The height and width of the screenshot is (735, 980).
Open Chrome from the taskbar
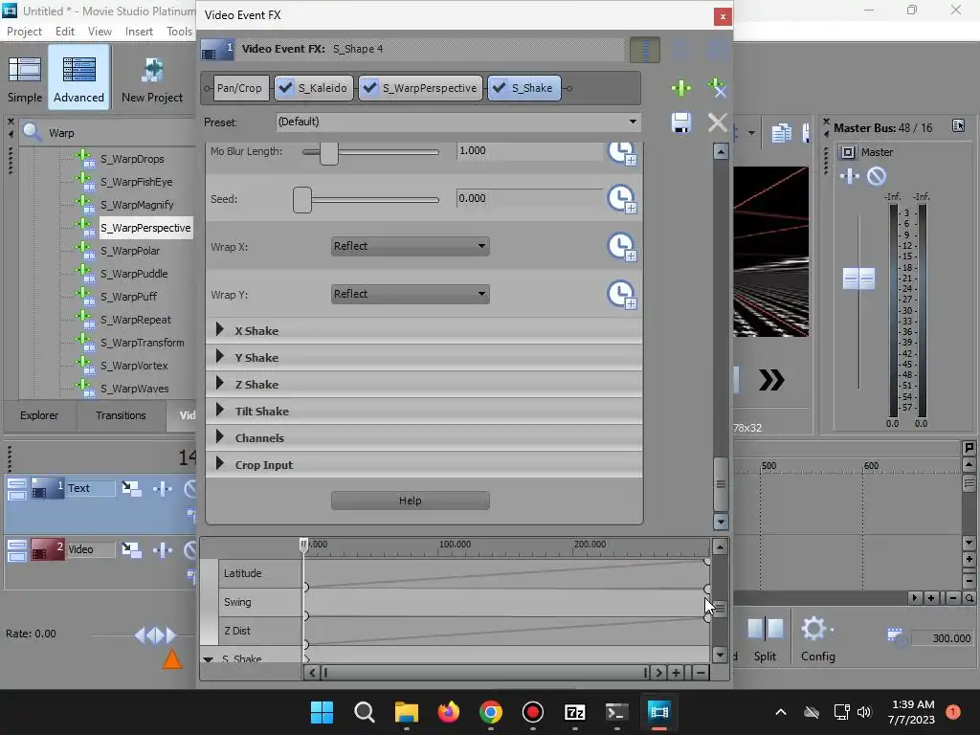[x=491, y=712]
